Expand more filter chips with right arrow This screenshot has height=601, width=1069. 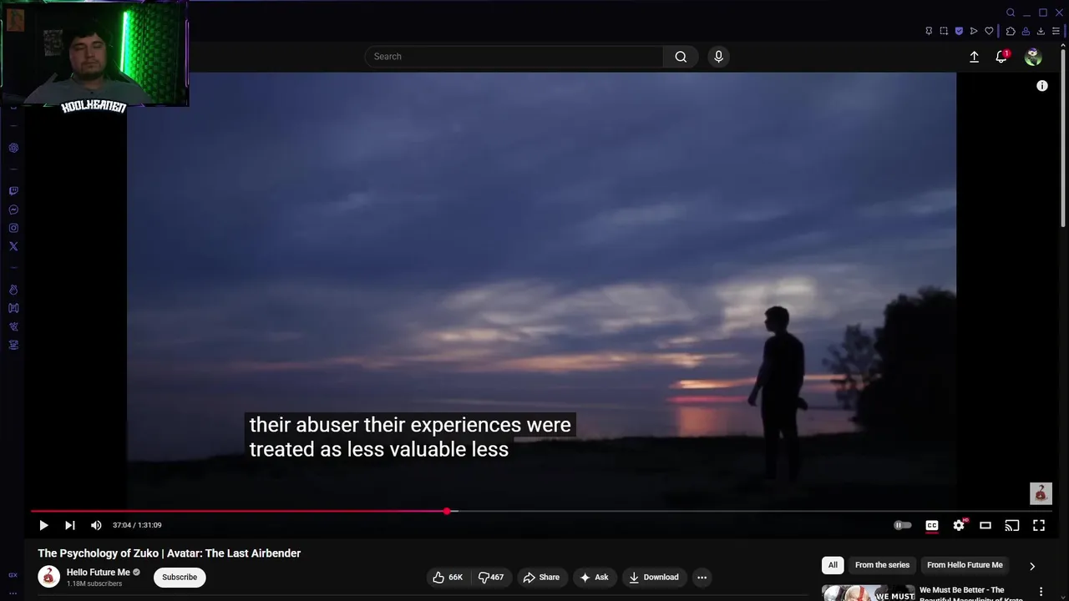[1032, 566]
